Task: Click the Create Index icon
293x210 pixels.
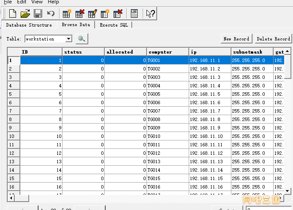Action: (x=105, y=13)
